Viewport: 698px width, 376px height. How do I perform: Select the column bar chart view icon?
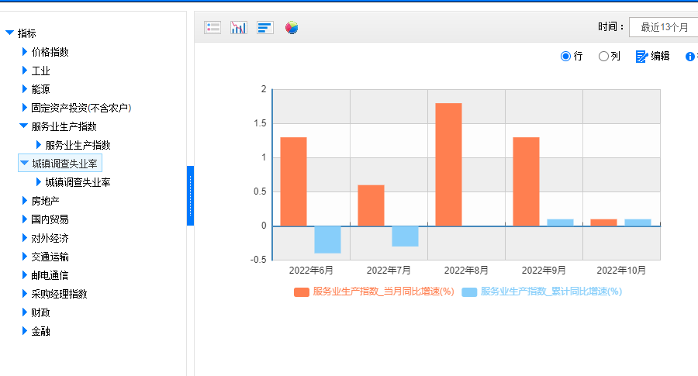coord(239,28)
